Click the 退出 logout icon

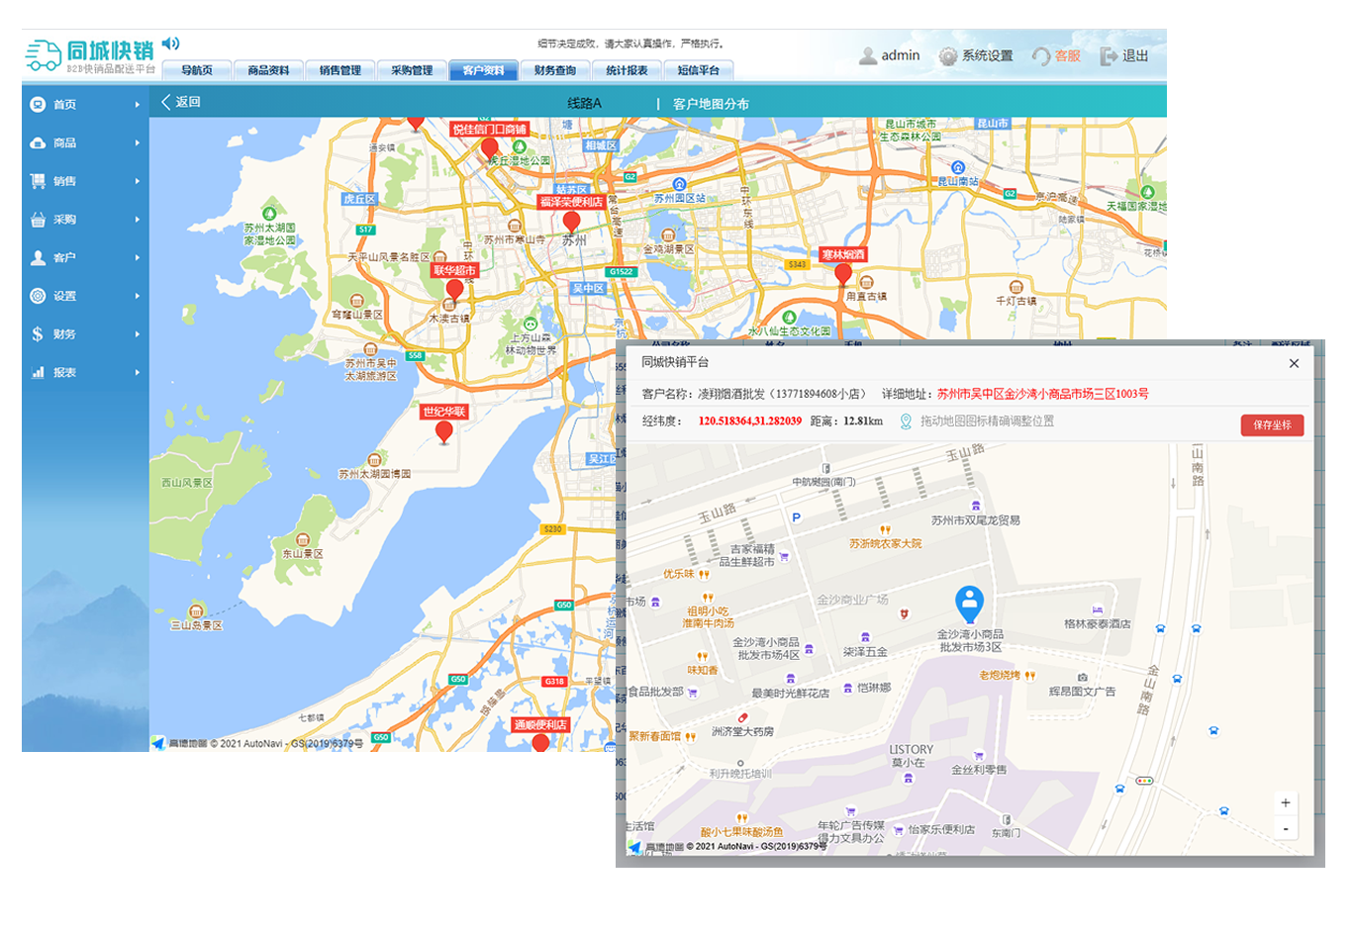click(x=1109, y=56)
